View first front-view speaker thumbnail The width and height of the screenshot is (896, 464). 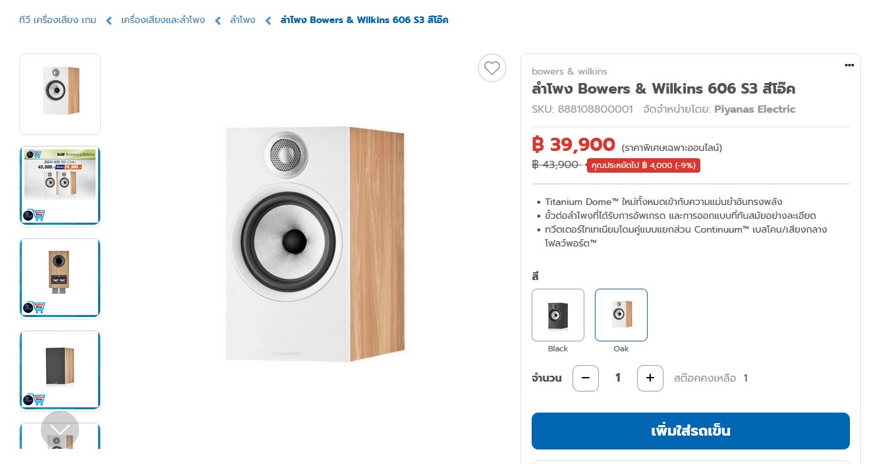pyautogui.click(x=60, y=94)
